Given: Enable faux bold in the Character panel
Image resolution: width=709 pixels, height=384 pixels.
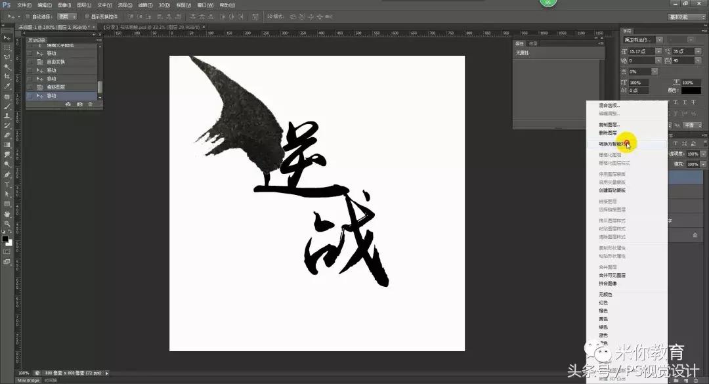Looking at the screenshot, I should tap(674, 102).
